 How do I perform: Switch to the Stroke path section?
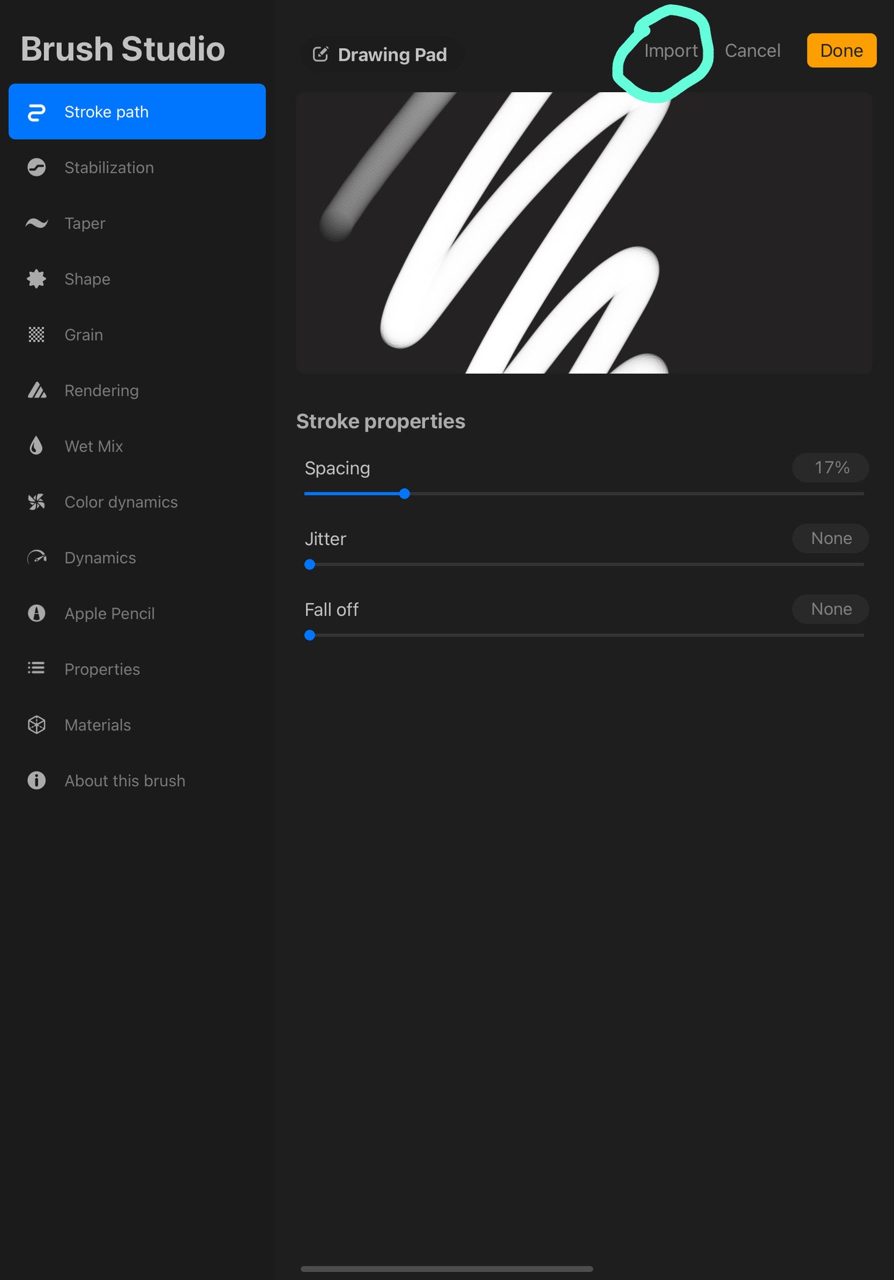click(x=137, y=112)
